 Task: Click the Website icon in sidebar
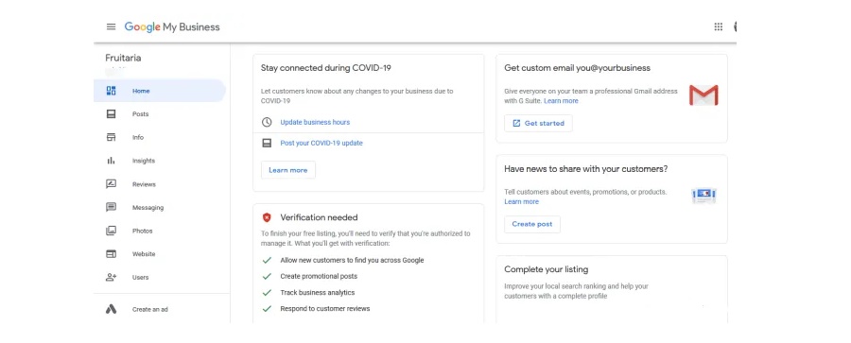tap(111, 254)
